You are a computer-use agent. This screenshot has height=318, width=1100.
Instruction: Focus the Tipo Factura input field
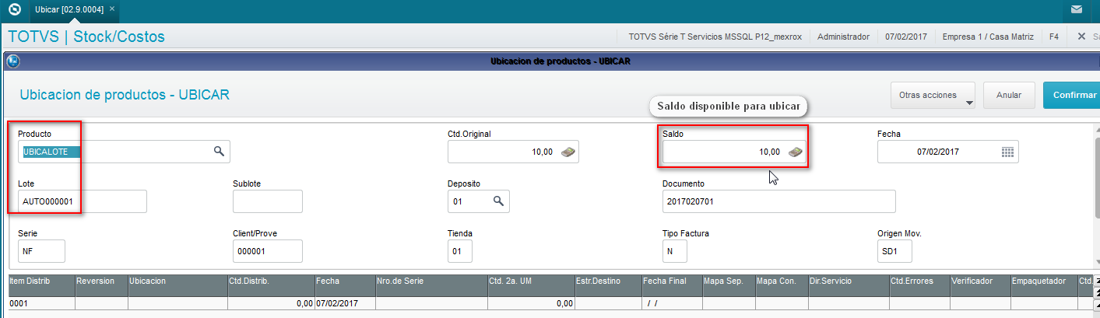674,251
